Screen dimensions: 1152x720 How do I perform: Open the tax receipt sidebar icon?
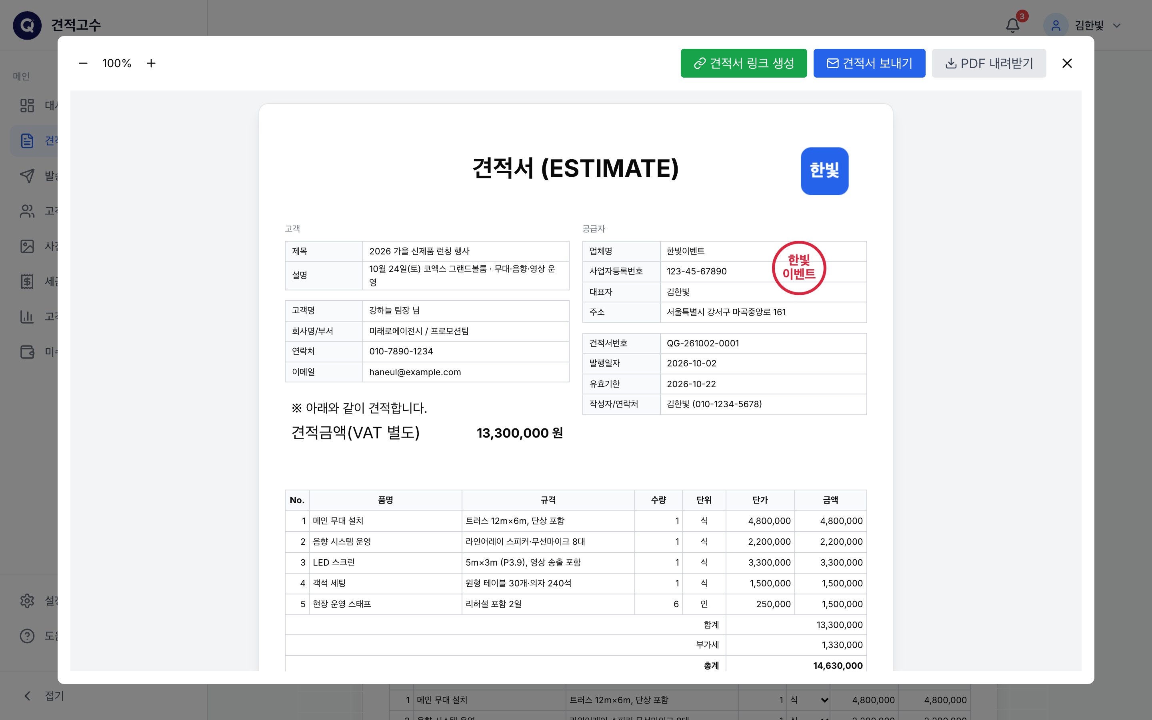coord(27,282)
